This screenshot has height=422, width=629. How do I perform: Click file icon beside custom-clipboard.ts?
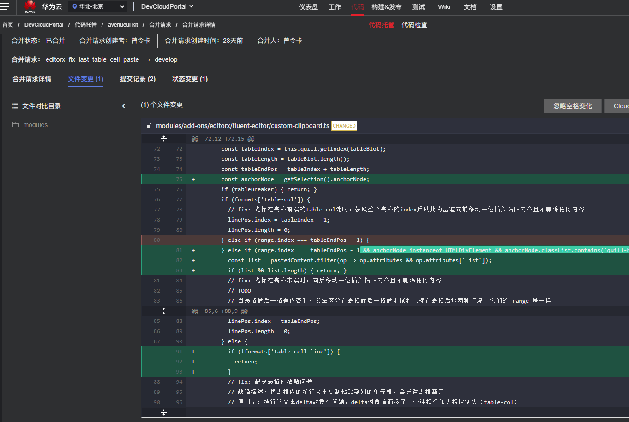149,126
